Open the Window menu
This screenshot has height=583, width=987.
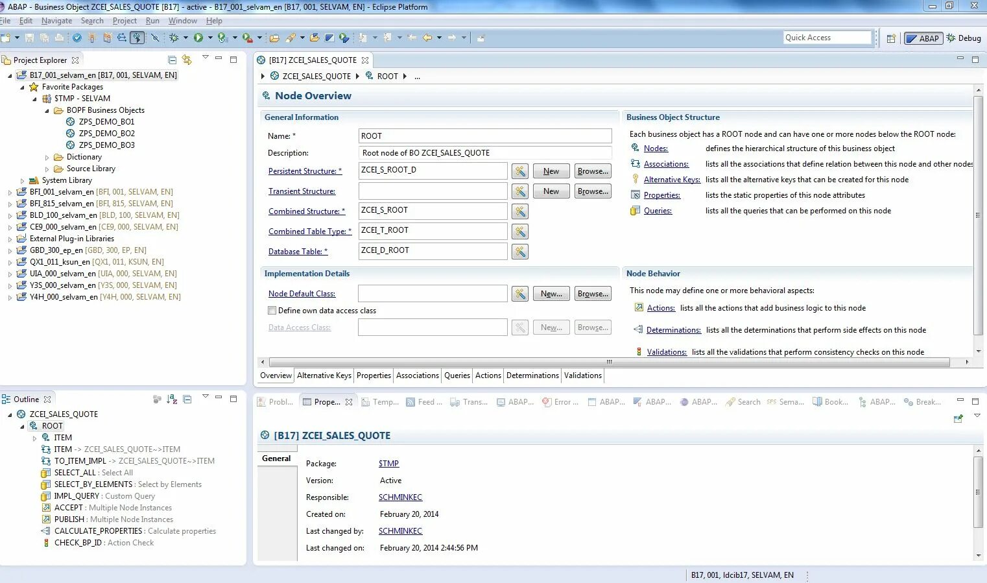point(182,21)
